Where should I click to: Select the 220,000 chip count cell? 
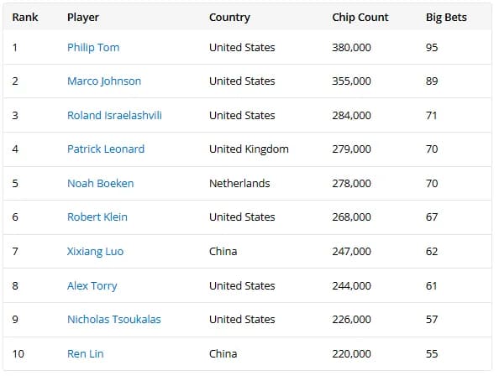tap(352, 353)
